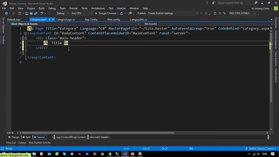Switch to Design view
Screen dimensions: 279x157
point(14,137)
